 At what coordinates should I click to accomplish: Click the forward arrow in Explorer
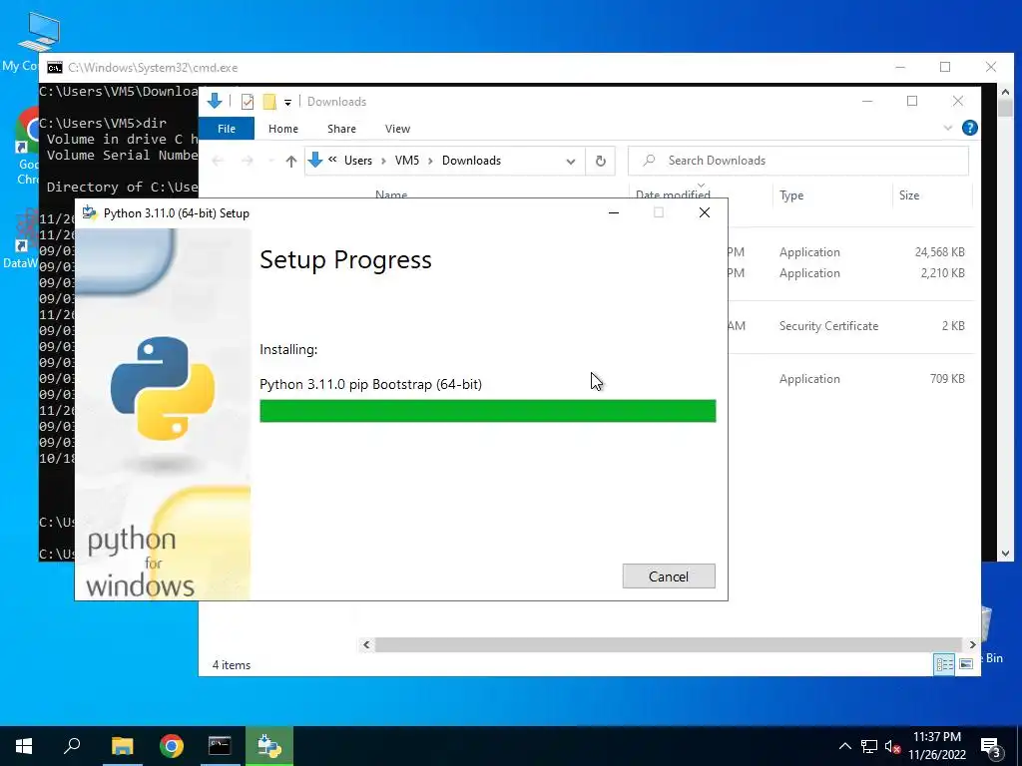pyautogui.click(x=248, y=161)
